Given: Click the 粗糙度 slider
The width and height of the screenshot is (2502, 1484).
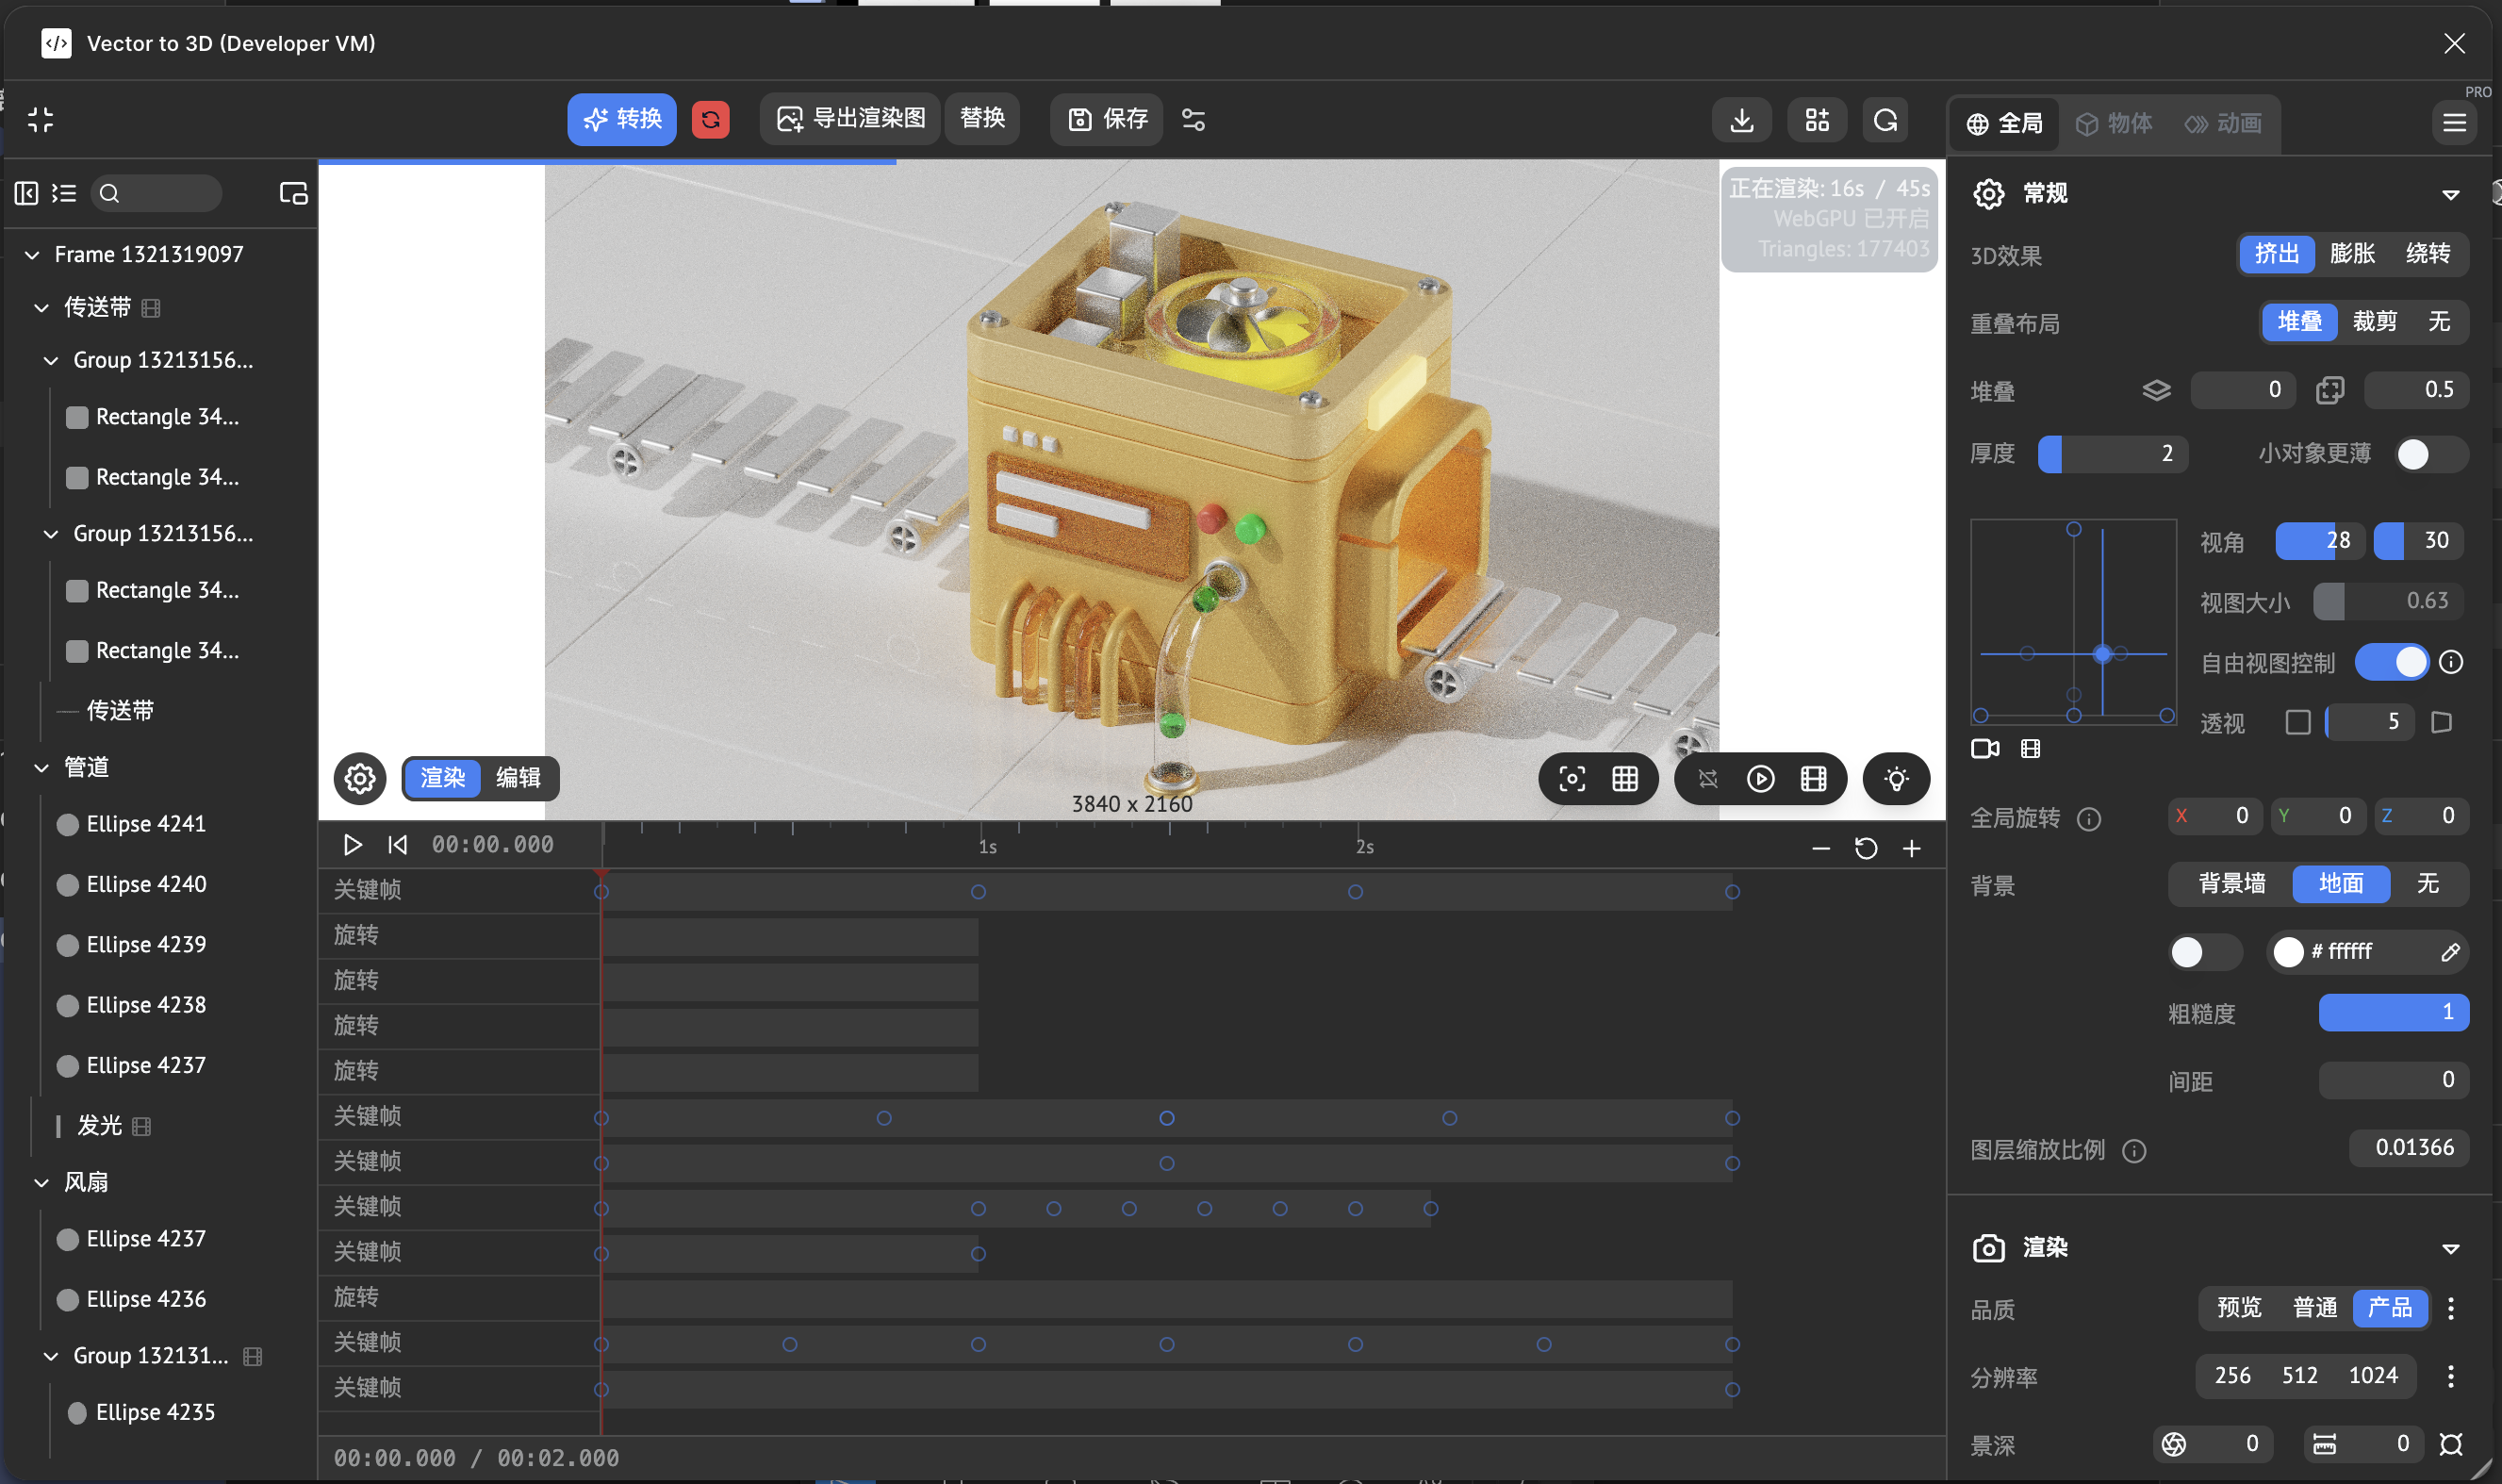Looking at the screenshot, I should 2393,1012.
